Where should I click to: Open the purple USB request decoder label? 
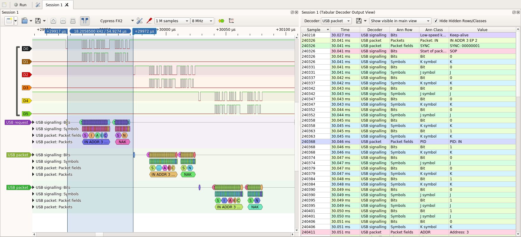point(18,122)
